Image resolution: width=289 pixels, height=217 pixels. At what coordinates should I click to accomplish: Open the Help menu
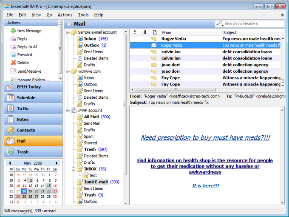(x=99, y=15)
